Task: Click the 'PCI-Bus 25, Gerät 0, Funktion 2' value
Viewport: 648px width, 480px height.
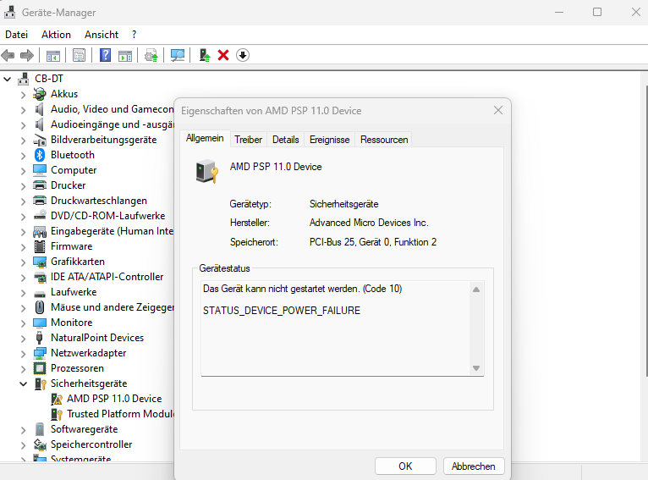Action: [x=373, y=242]
